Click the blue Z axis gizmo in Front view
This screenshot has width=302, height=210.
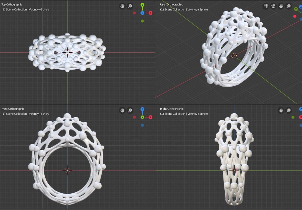(142, 109)
